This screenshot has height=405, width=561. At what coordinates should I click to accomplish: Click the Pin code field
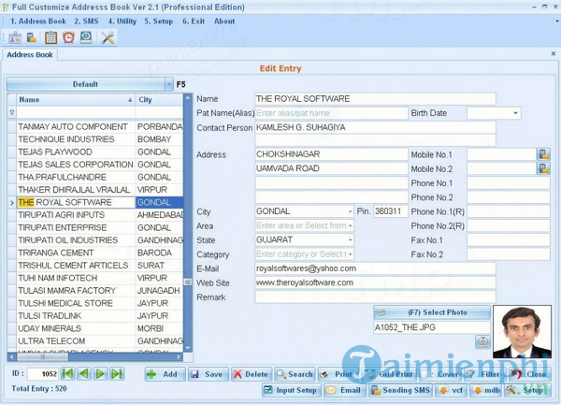(390, 211)
